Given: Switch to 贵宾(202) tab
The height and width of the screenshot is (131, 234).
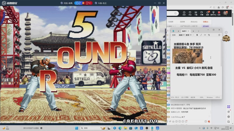Looking at the screenshot, I should pos(194,22).
